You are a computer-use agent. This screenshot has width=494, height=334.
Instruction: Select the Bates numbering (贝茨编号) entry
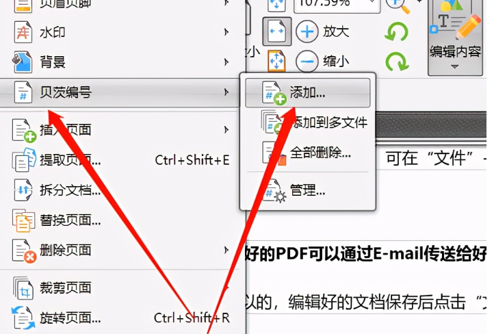click(x=120, y=92)
